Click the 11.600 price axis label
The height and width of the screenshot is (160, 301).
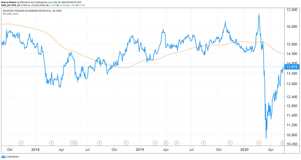point(292,115)
